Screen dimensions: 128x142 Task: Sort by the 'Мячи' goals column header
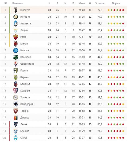tap(82, 3)
